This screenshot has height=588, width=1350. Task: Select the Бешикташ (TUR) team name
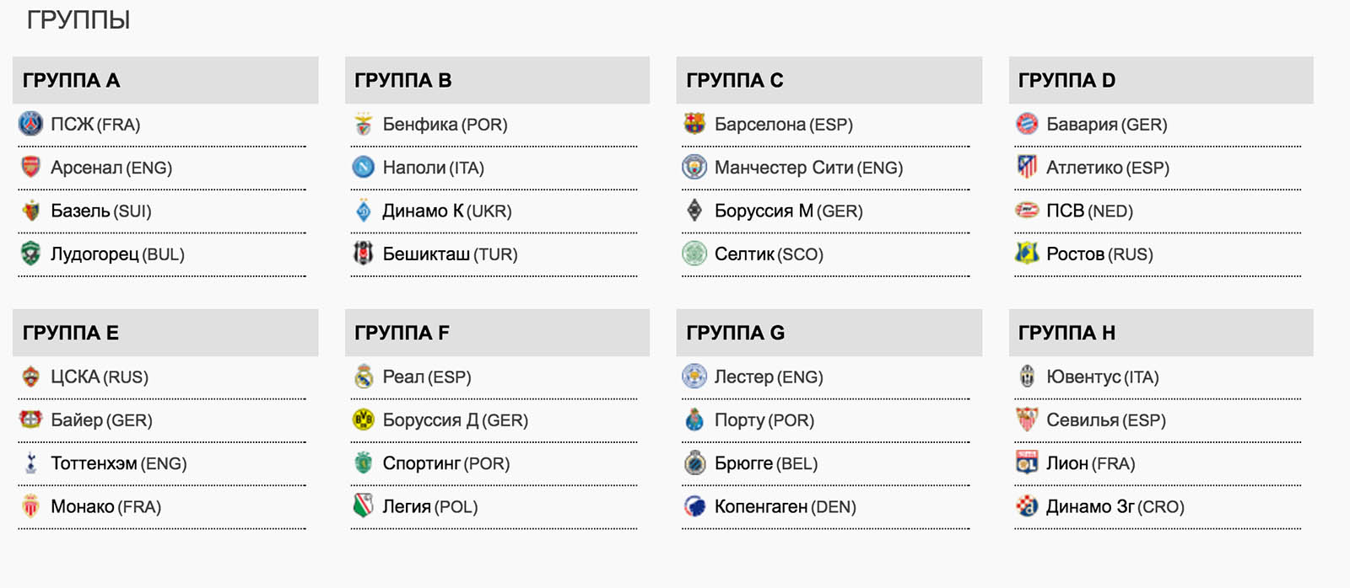pyautogui.click(x=450, y=254)
